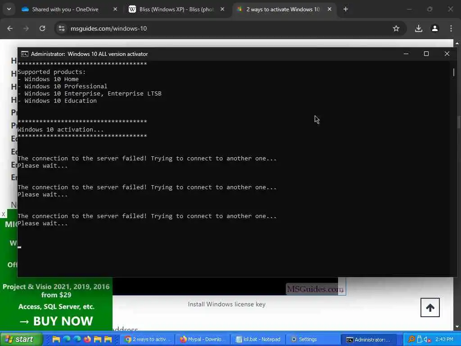Screen dimensions: 461x346
Task: Switch to the Mypal - Downlo... taskbar button
Action: tap(203, 339)
